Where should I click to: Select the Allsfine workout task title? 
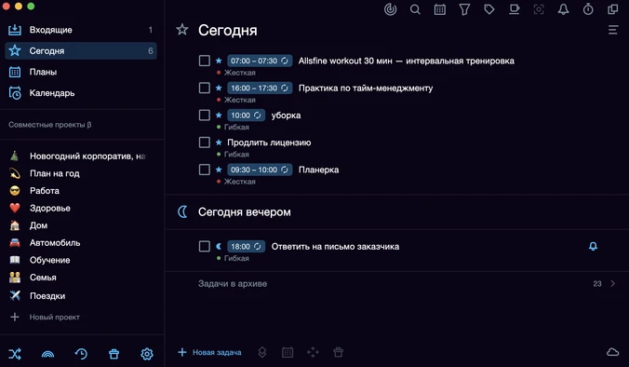407,61
